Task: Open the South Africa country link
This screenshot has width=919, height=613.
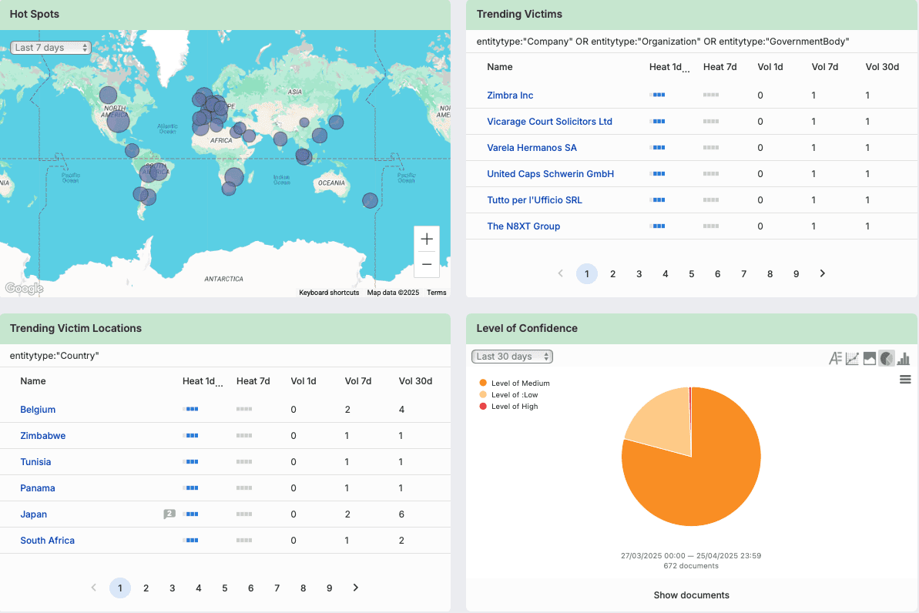Action: click(x=48, y=541)
